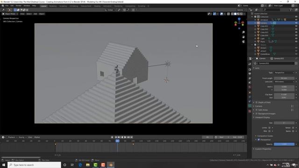The image size is (299, 168).
Task: Adjust the Passepartout Opacity slider
Action: point(284,144)
